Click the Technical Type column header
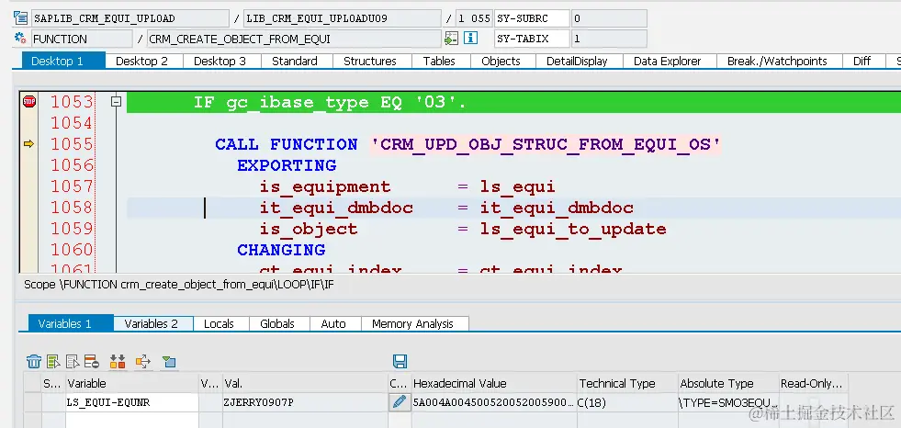901x428 pixels. coord(627,383)
